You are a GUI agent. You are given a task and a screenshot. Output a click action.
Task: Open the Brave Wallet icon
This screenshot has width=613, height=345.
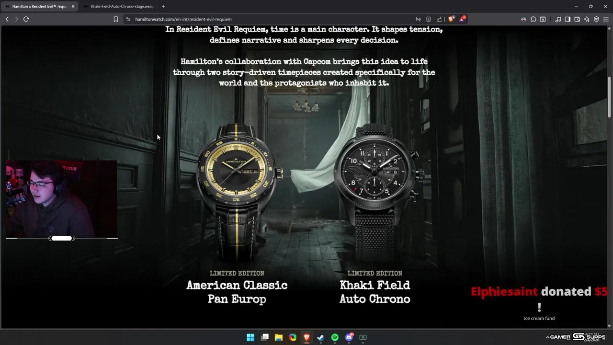[577, 19]
